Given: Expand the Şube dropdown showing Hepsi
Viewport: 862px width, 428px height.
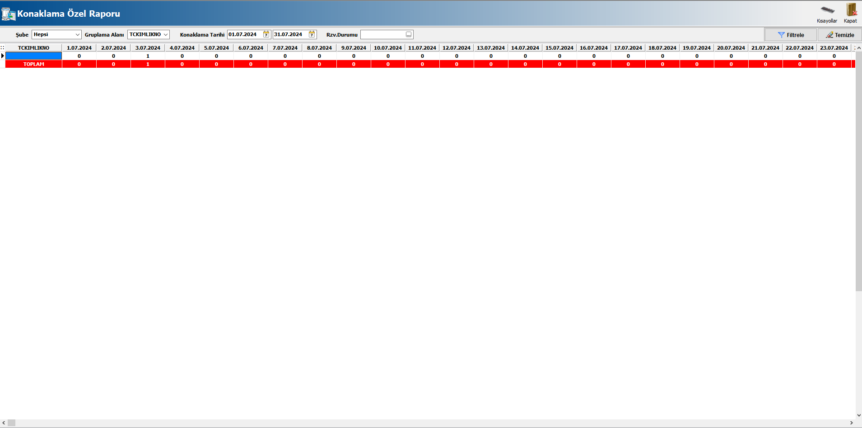Looking at the screenshot, I should coord(77,34).
